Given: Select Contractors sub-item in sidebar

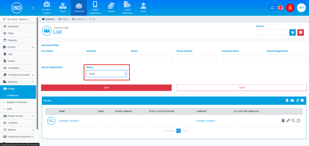Looking at the screenshot, I should 18,95.
